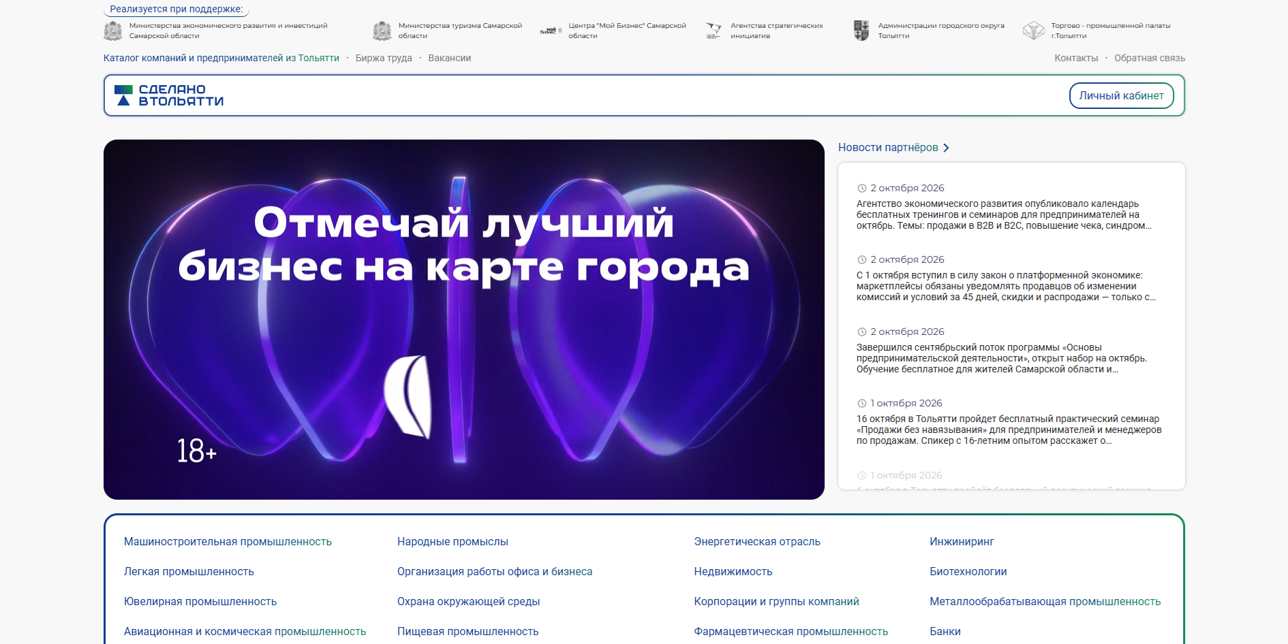Open news about Основы предпринимательской деятельности program
This screenshot has width=1288, height=644.
1002,358
